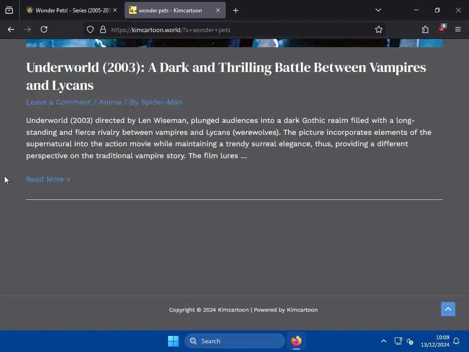Open the clock showing 10:09
469x352 pixels.
coord(435,341)
